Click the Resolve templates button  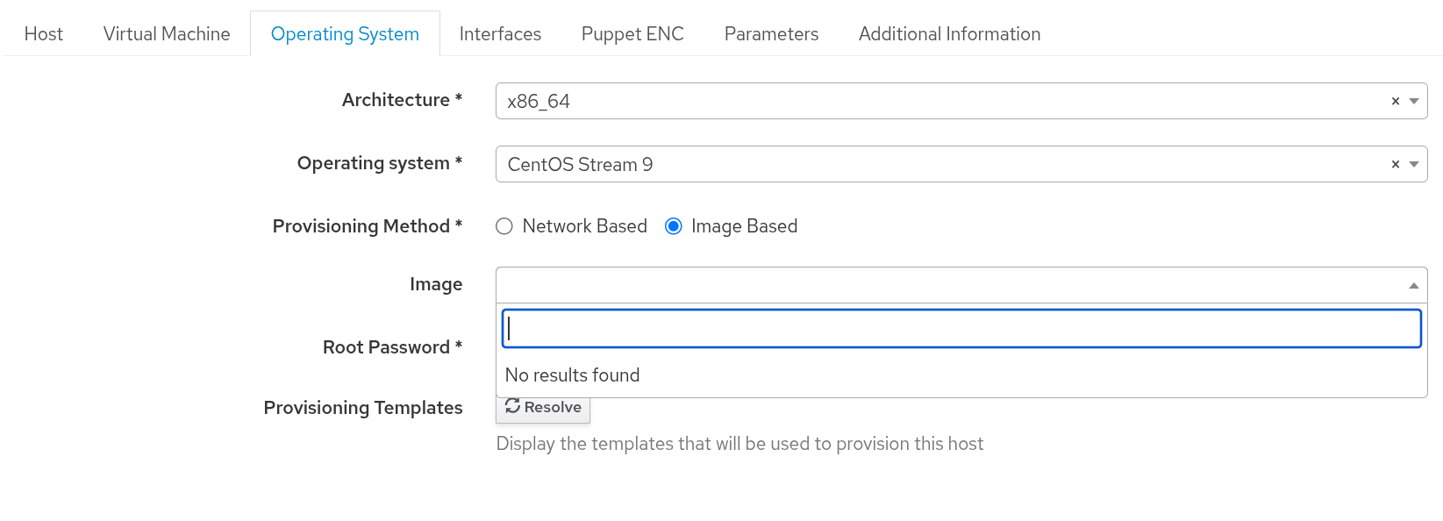[543, 408]
